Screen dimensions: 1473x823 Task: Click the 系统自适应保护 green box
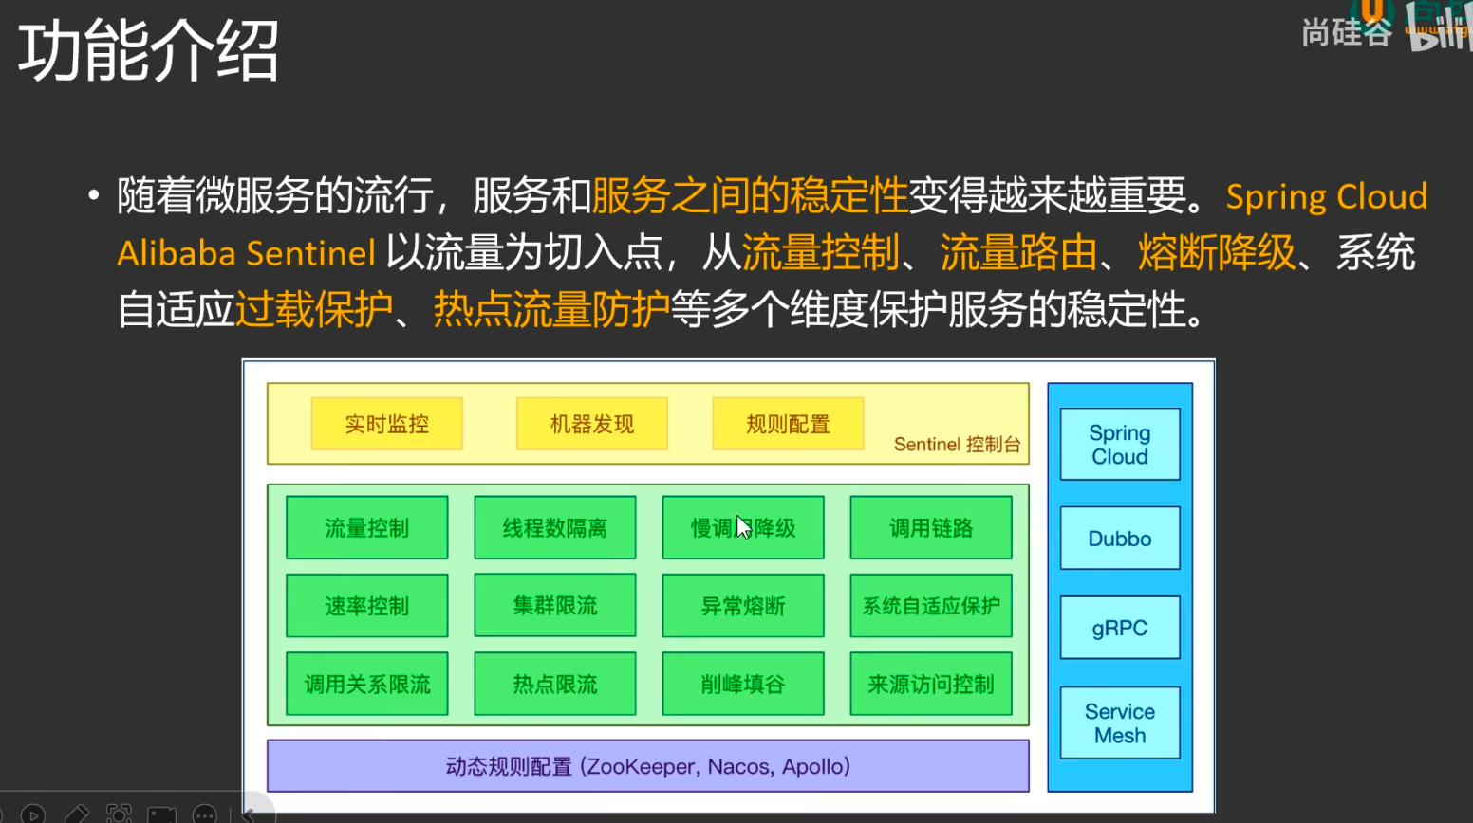(x=930, y=606)
